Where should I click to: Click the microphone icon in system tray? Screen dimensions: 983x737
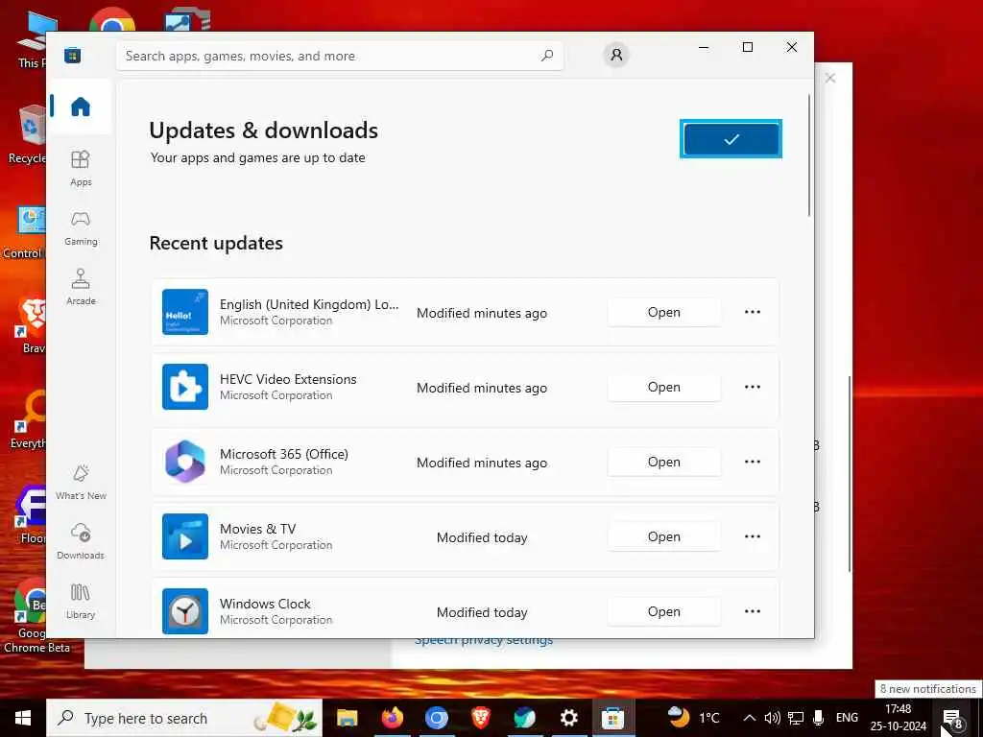coord(818,718)
